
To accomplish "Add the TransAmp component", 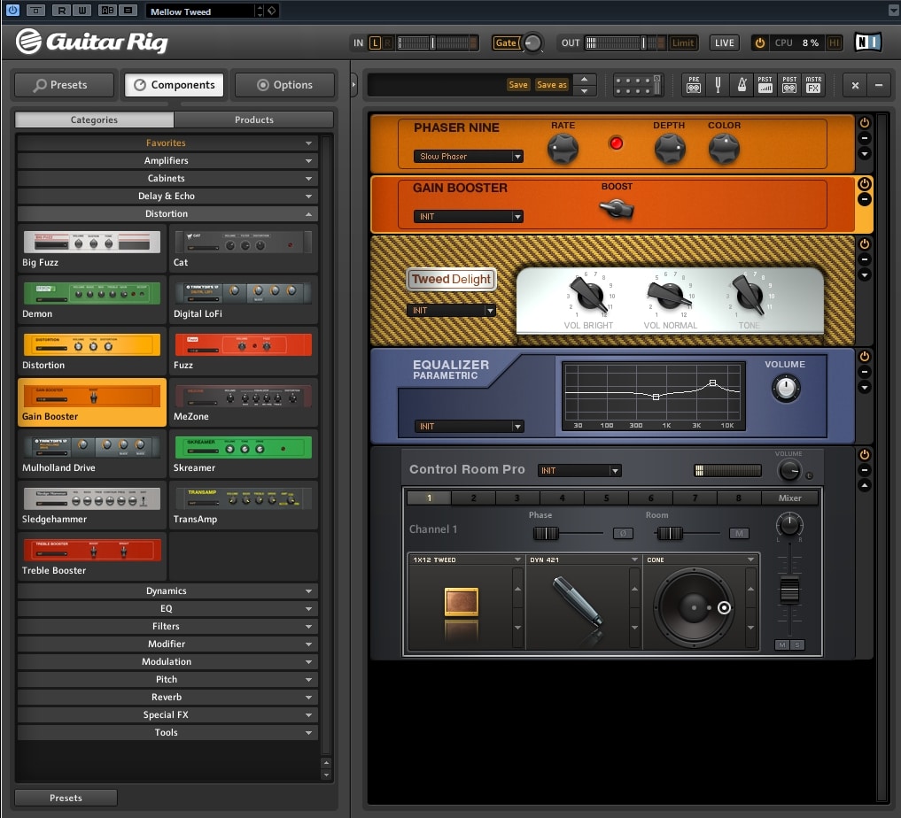I will (243, 505).
